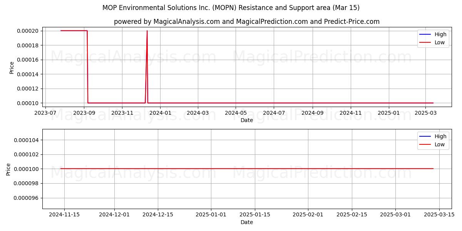Click the 2025-02-01 date tick label
Viewport: 462px width, 231px height.
click(x=308, y=215)
